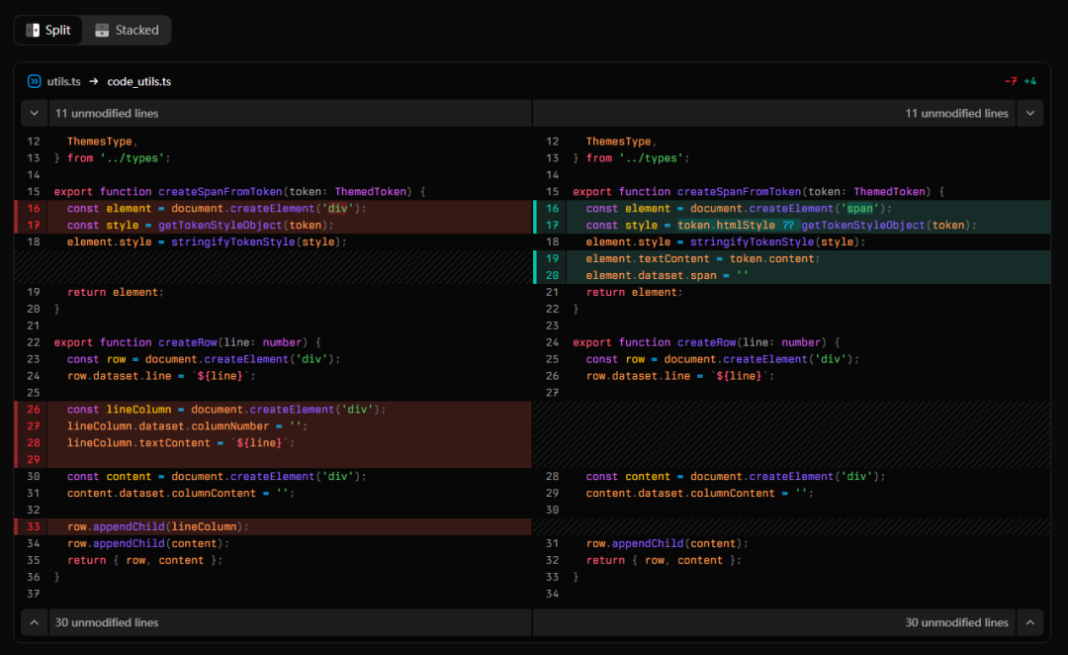Click the highlighted 'div' string on deleted line 16

coord(337,209)
